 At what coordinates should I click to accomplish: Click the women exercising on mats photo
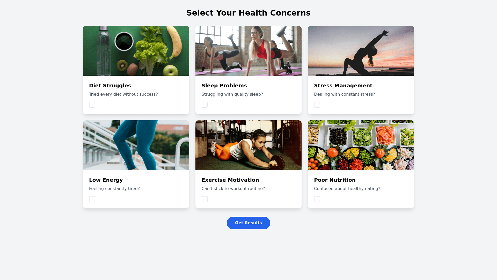(x=248, y=51)
